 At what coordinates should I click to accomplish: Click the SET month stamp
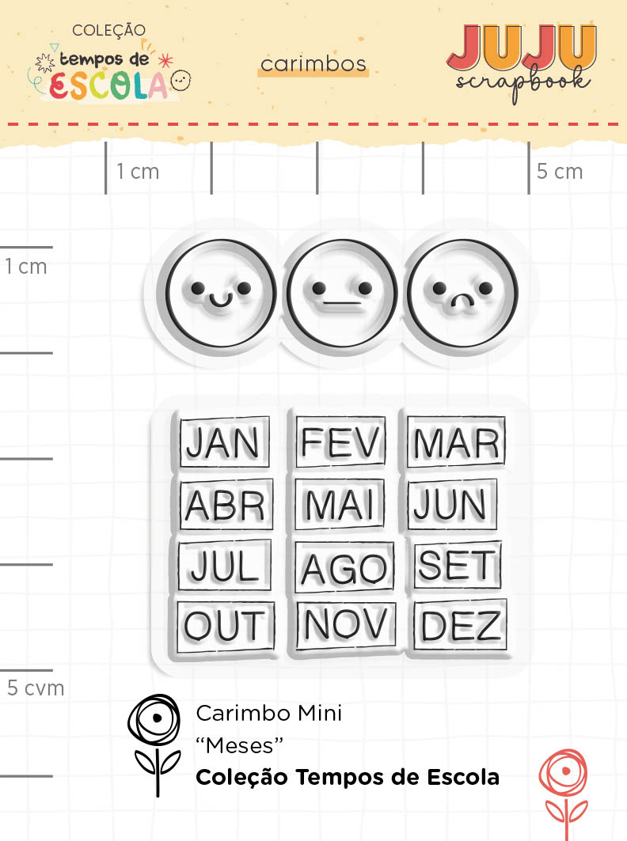click(457, 565)
